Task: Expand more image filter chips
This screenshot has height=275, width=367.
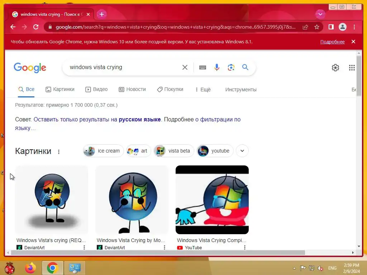Action: (242, 151)
